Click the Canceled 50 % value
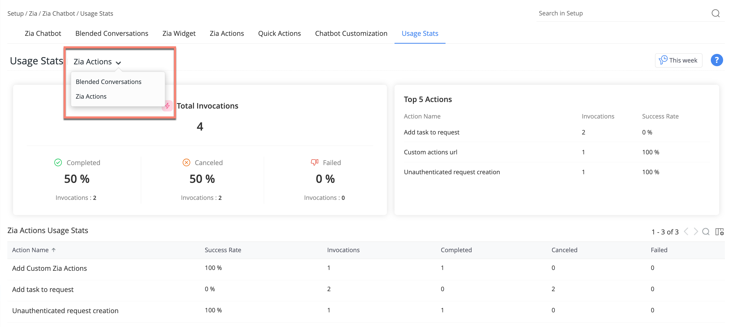Image resolution: width=732 pixels, height=327 pixels. coord(202,179)
